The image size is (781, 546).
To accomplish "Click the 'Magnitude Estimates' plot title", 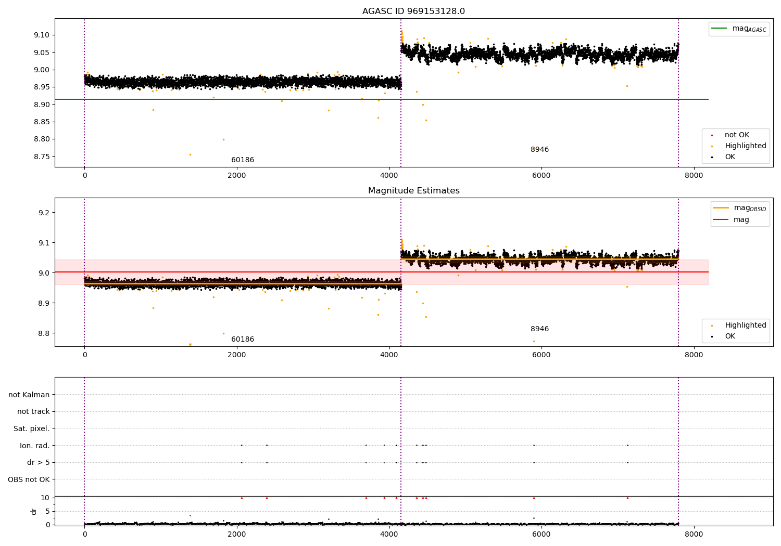I will coord(413,191).
